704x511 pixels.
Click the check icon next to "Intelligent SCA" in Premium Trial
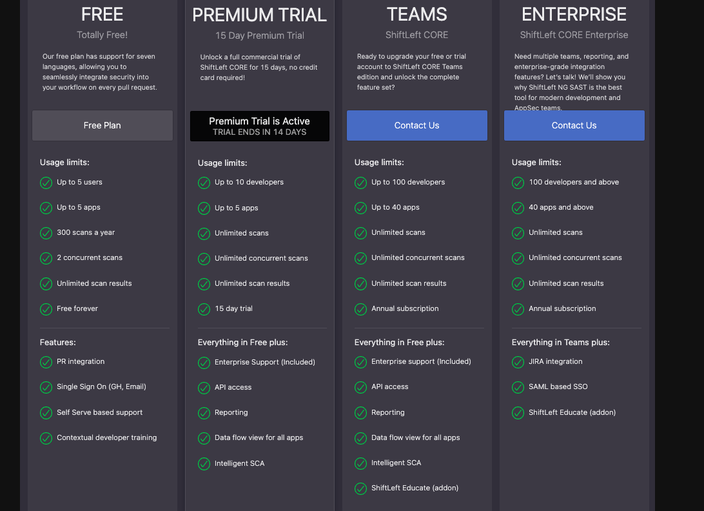[204, 464]
